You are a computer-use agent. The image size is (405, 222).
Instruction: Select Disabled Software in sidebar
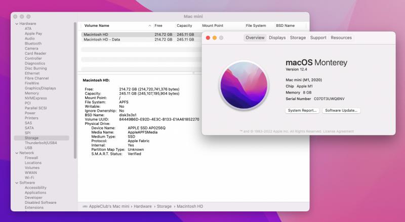(x=40, y=203)
